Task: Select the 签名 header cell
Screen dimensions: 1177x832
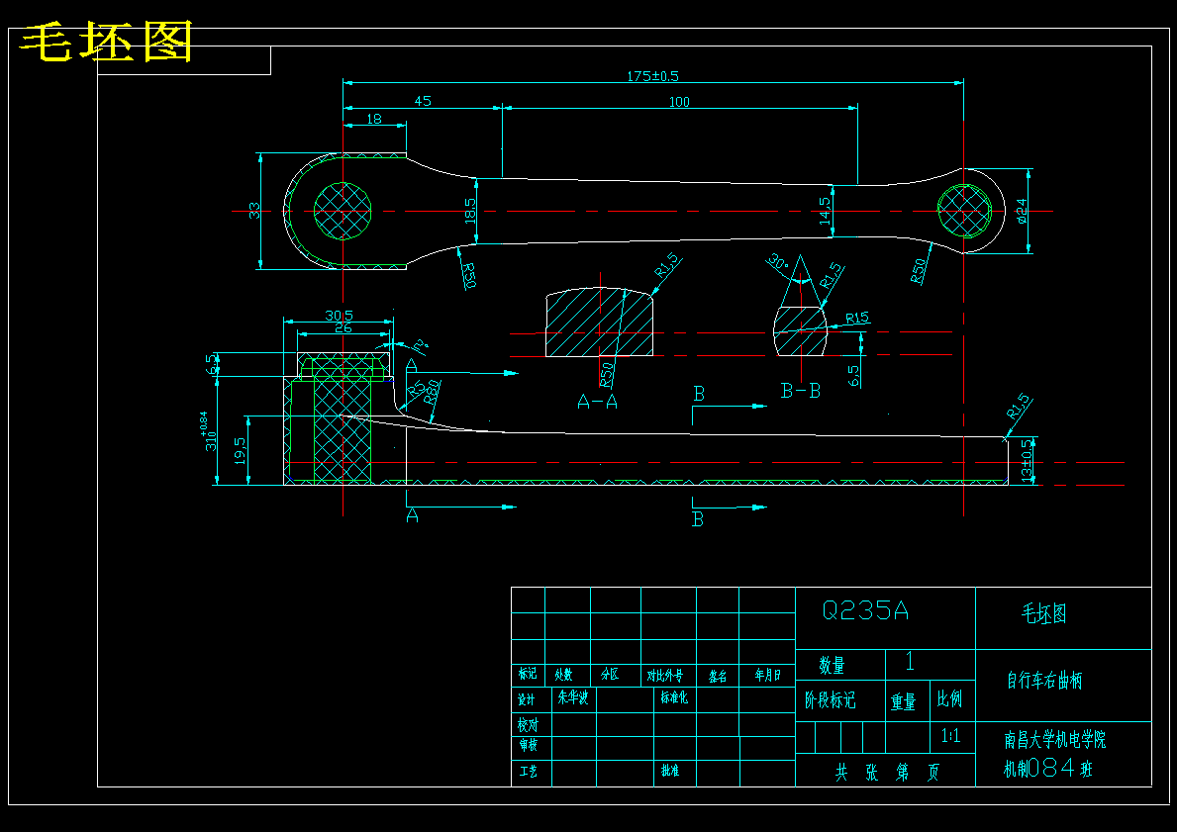Action: tap(717, 676)
